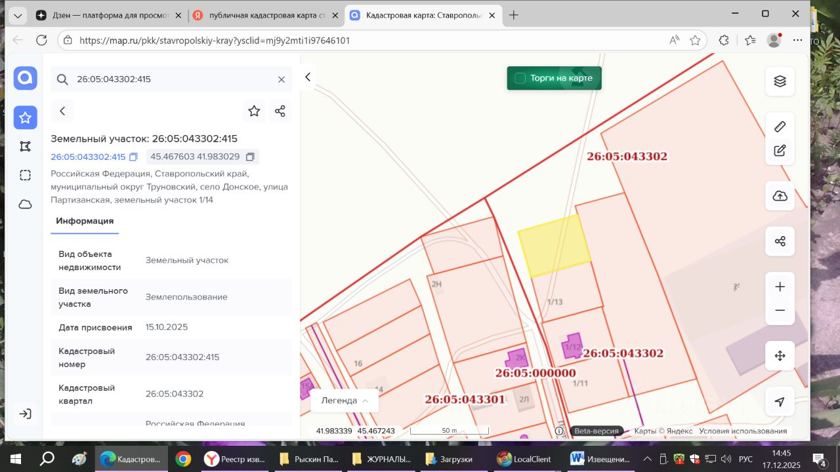The image size is (840, 472).
Task: Open the map drawing edit tool
Action: (780, 150)
